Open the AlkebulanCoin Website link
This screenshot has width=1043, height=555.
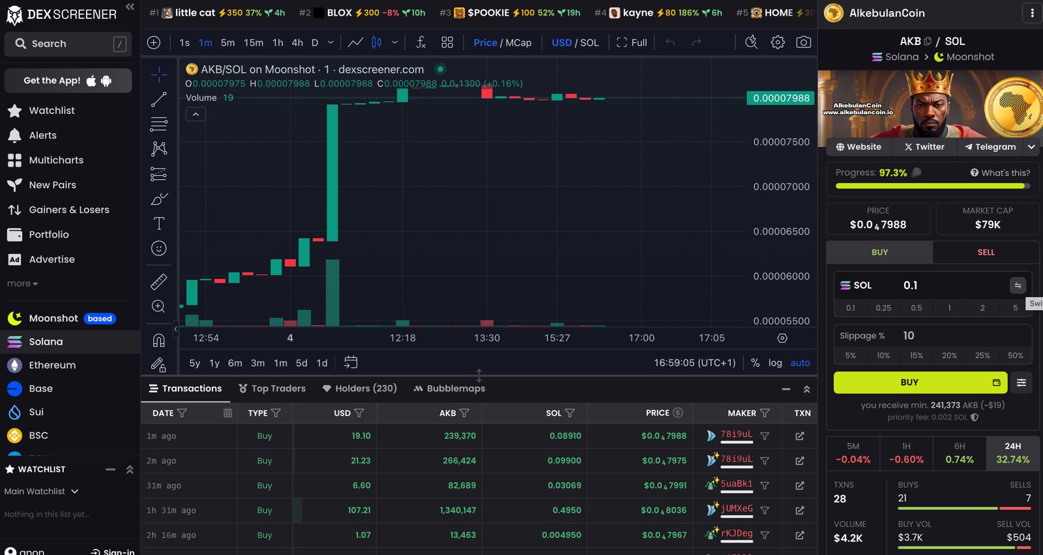pyautogui.click(x=859, y=147)
